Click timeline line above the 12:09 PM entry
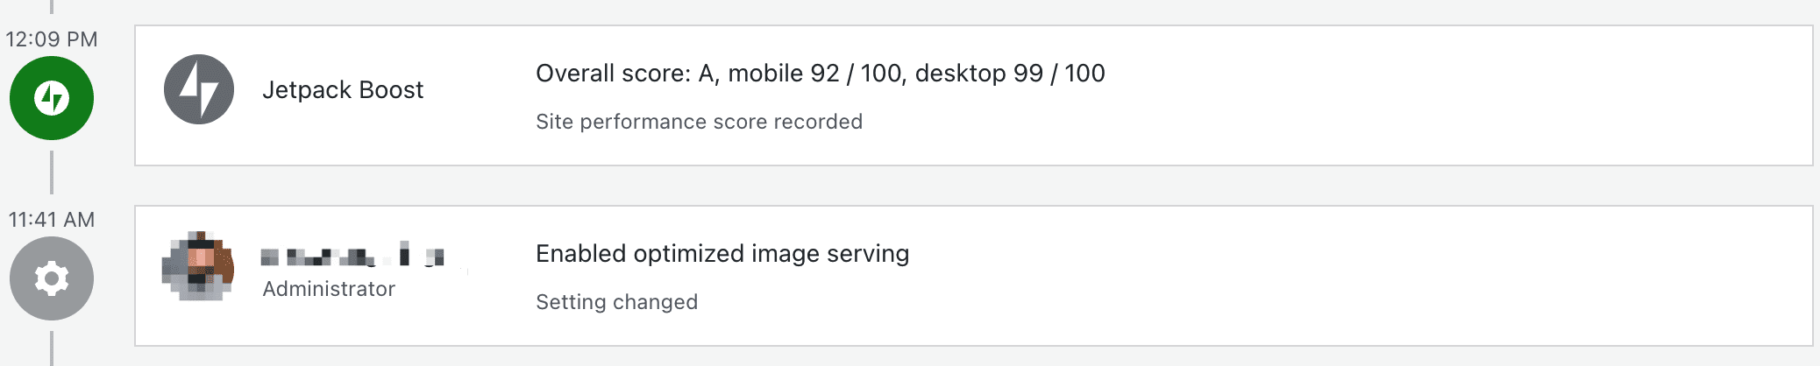This screenshot has height=366, width=1820. point(52,7)
